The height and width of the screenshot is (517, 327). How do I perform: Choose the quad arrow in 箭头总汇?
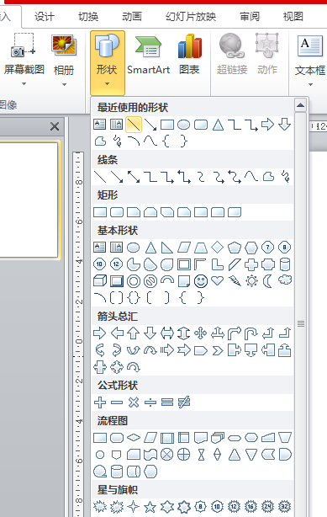201,333
